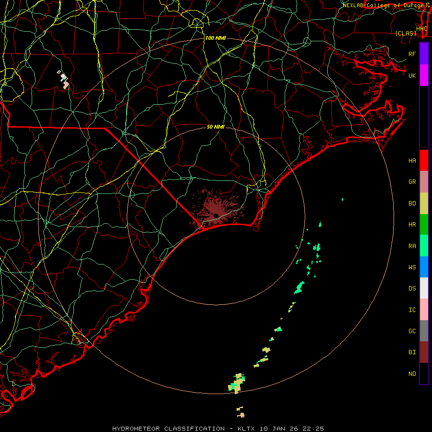Image resolution: width=432 pixels, height=432 pixels.
Task: Click the WS blue legend swatch
Action: click(x=424, y=267)
